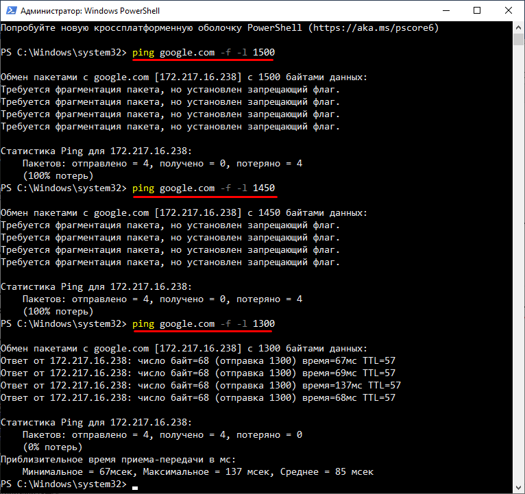This screenshot has height=494, width=525.
Task: Click the PowerShell icon in the title bar
Action: coord(11,10)
